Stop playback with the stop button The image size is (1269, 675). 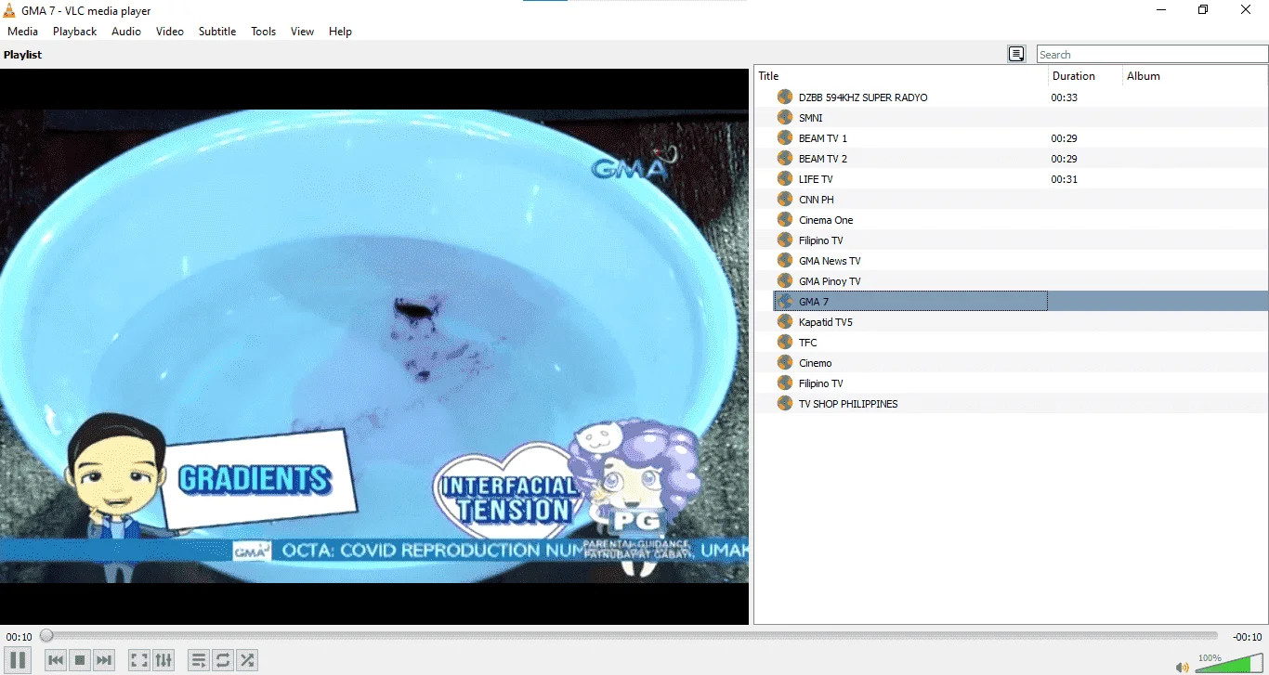coord(80,660)
